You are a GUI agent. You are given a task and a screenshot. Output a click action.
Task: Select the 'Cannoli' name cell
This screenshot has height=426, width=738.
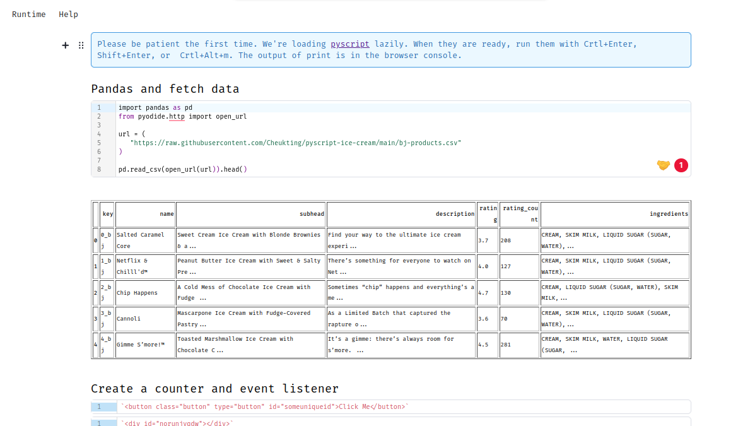(146, 319)
